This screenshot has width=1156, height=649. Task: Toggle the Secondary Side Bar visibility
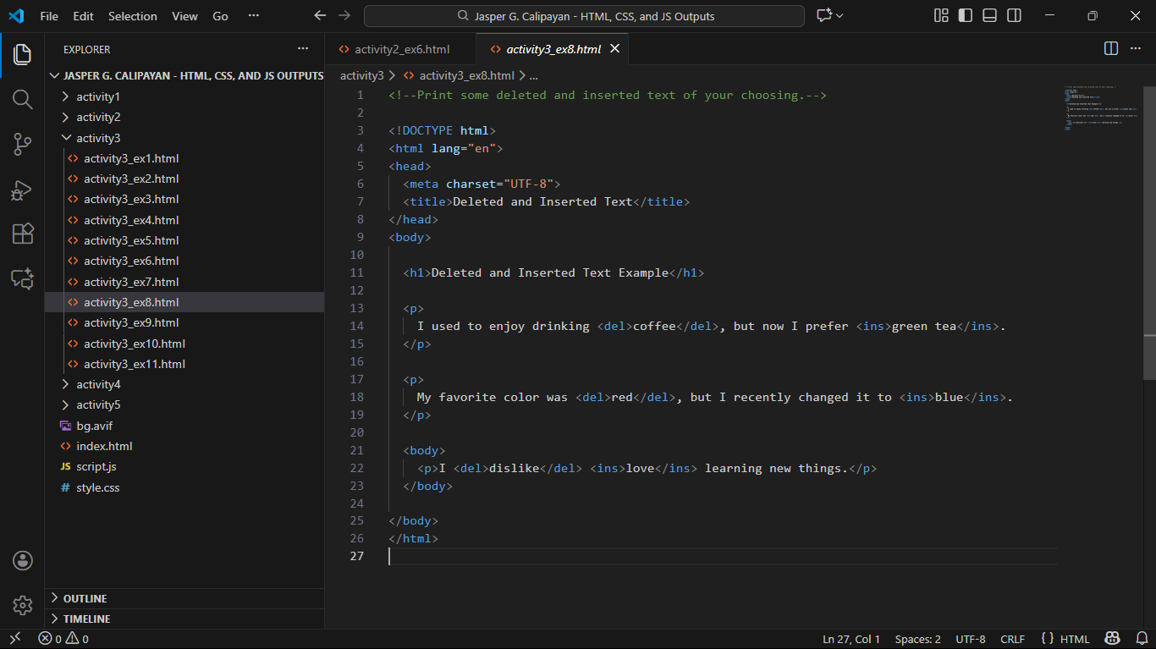tap(1014, 16)
